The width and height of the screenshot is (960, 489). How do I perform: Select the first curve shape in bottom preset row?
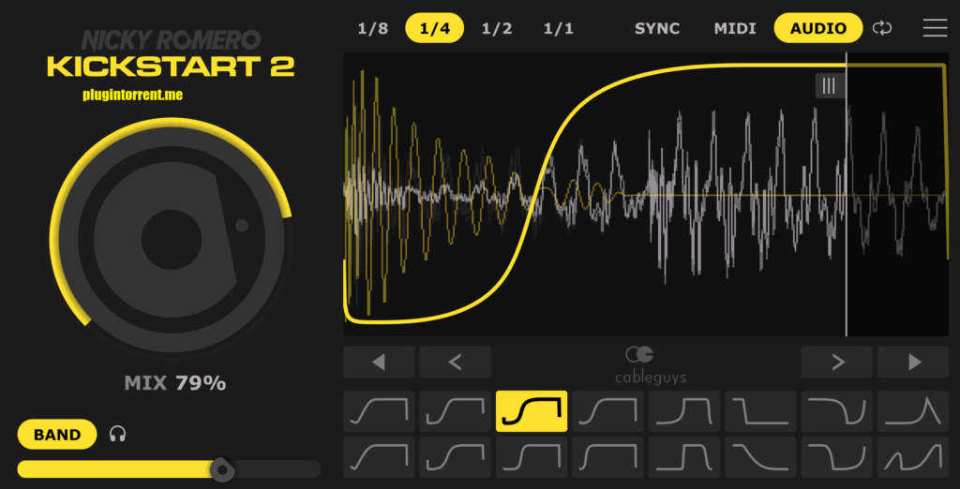379,457
